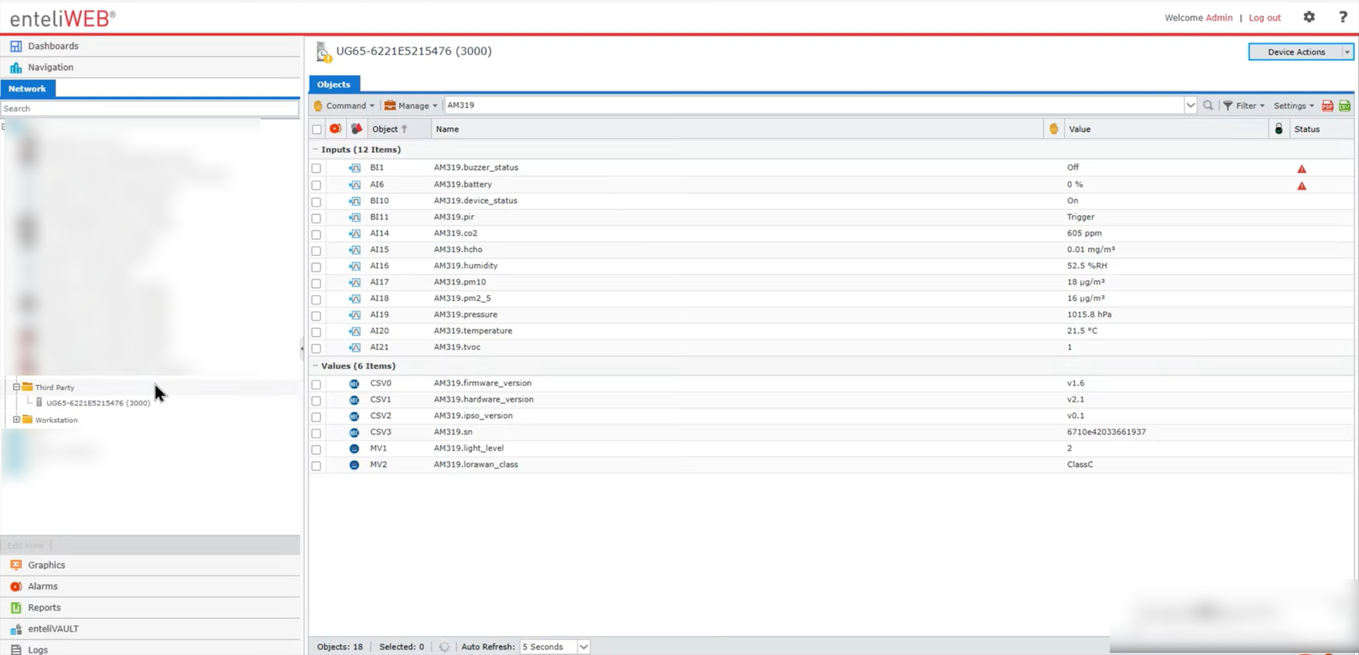Viewport: 1359px width, 655px height.
Task: Open the Command dropdown menu
Action: point(344,105)
